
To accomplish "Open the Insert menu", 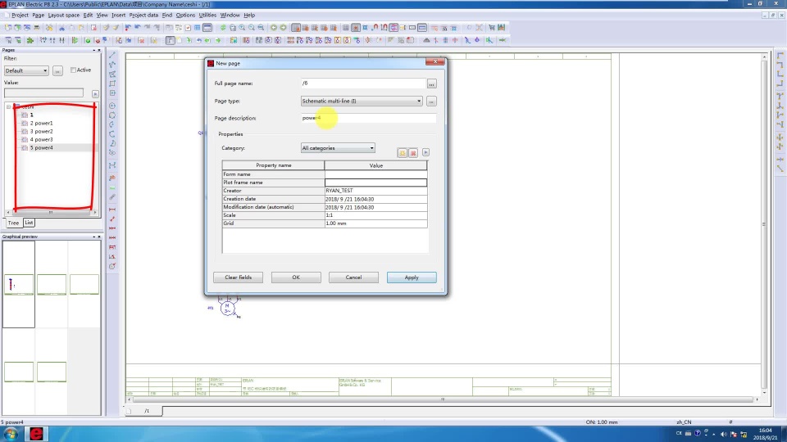I will (118, 15).
